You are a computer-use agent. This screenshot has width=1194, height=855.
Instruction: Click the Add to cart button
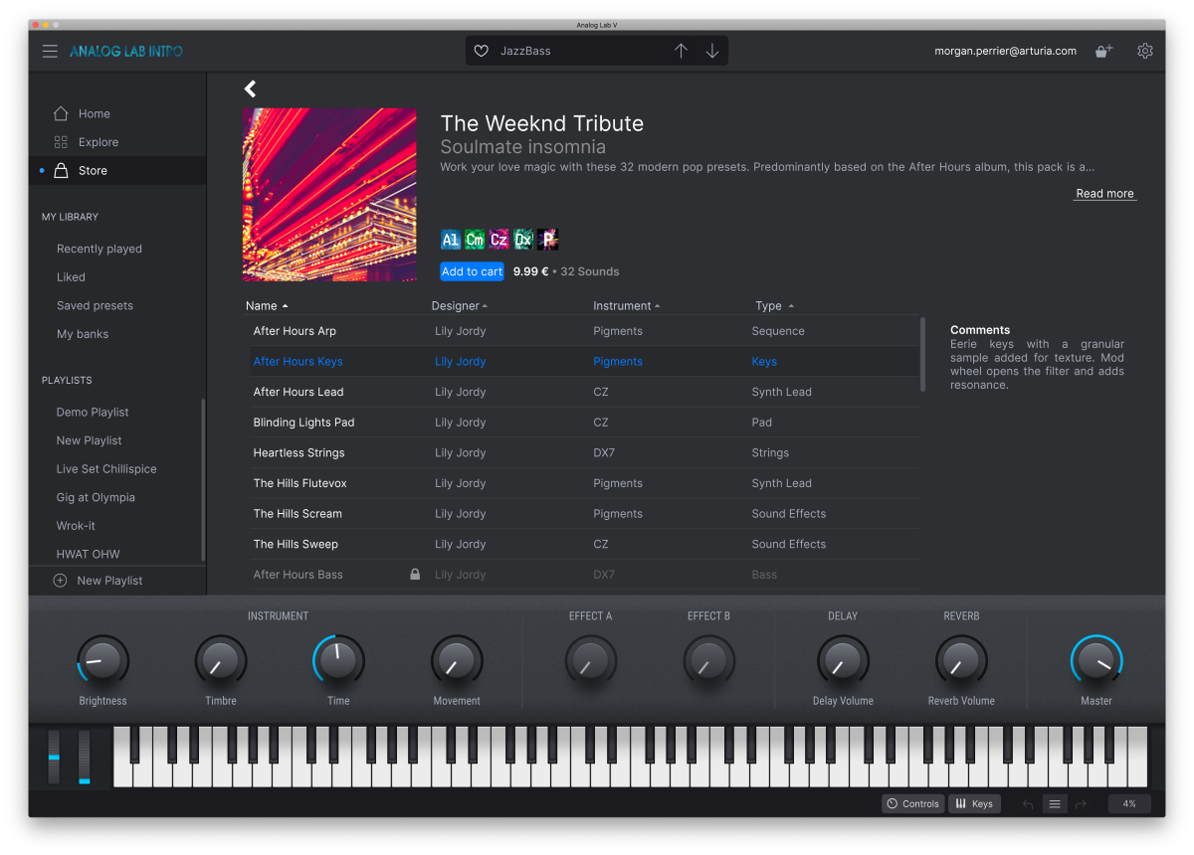472,271
